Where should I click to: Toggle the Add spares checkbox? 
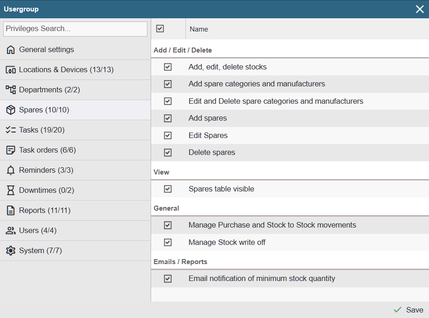168,118
